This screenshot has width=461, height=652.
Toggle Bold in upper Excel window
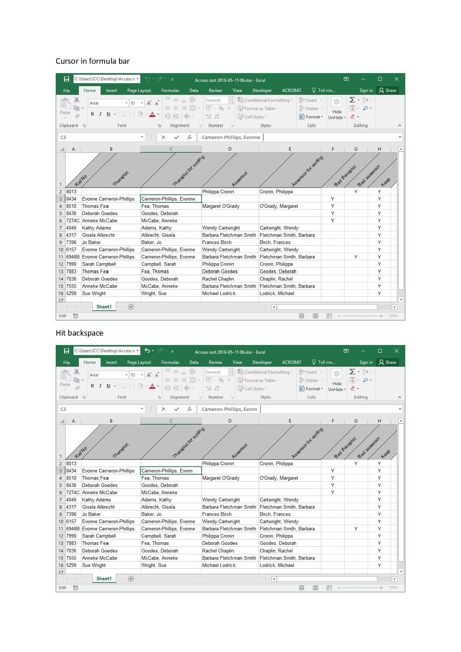92,114
